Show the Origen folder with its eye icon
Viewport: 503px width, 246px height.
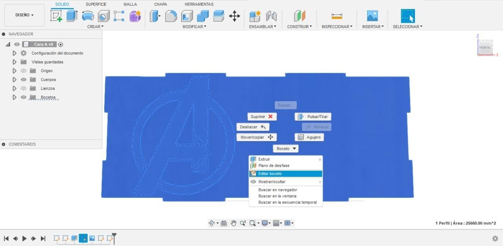pos(24,71)
